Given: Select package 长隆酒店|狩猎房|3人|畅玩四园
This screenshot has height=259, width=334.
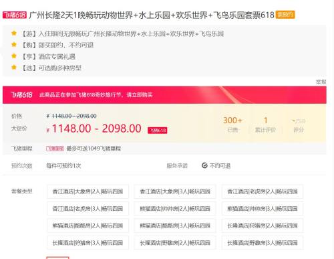Looking at the screenshot, I should [x=88, y=243].
